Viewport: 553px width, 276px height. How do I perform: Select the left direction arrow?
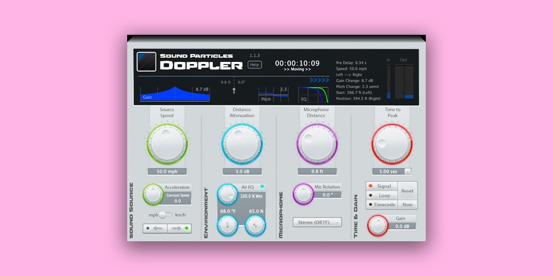157,228
